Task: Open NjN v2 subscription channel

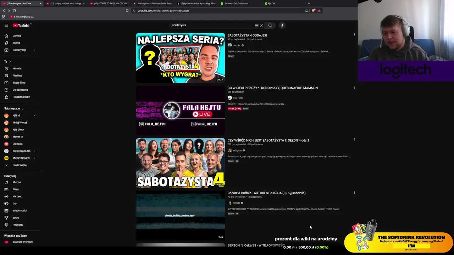Action: [x=16, y=115]
